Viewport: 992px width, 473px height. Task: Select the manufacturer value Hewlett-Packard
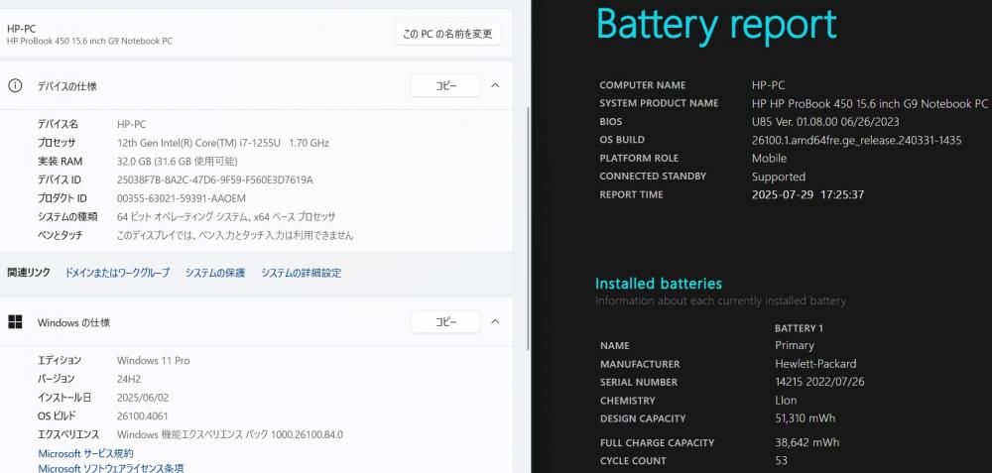coord(815,364)
